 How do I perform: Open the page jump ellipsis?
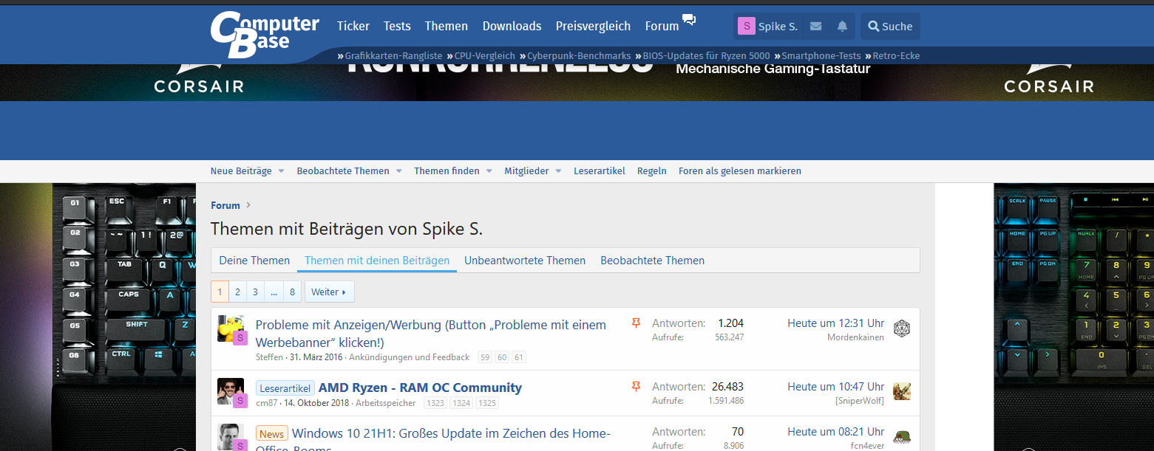pyautogui.click(x=274, y=292)
